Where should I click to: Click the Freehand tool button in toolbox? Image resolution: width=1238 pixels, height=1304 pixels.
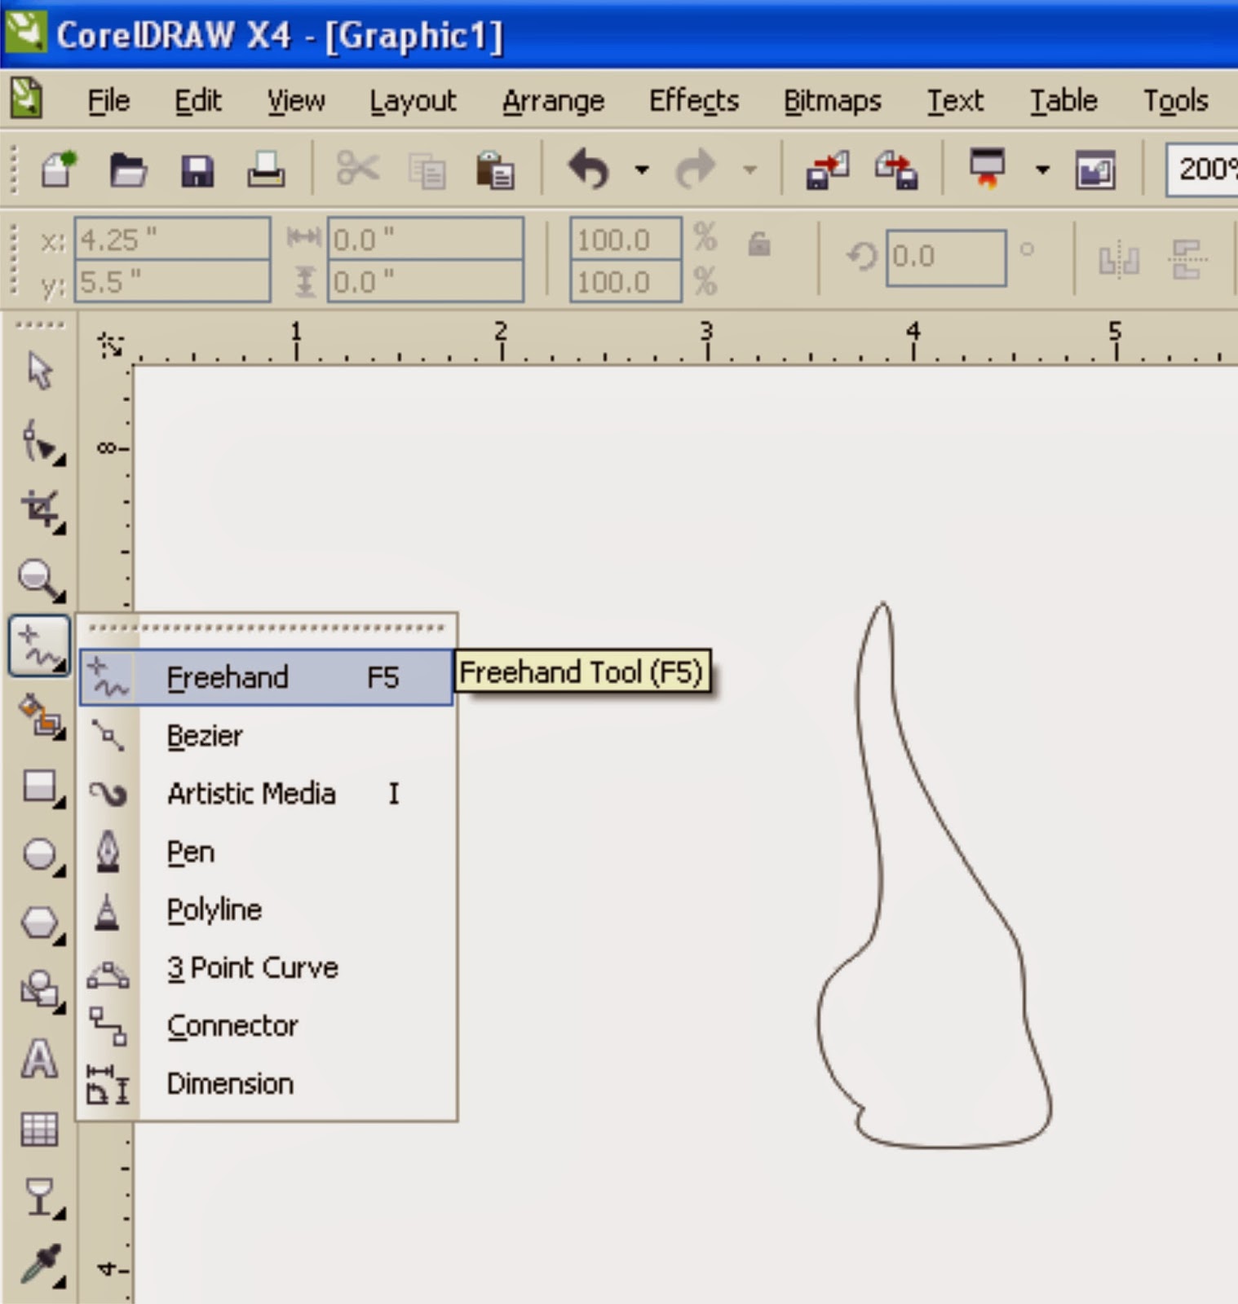pyautogui.click(x=39, y=646)
